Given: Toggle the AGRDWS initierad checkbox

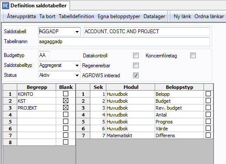Looking at the screenshot, I should point(136,75).
